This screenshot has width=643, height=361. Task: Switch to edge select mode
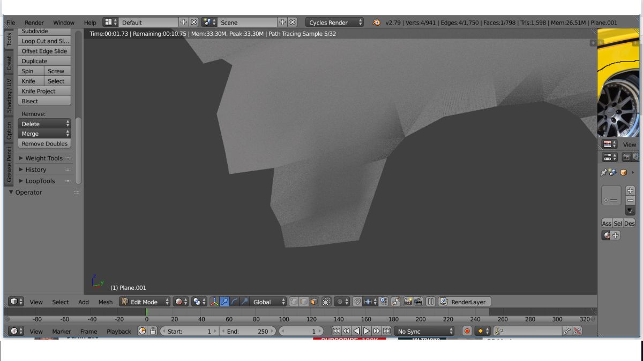[304, 302]
